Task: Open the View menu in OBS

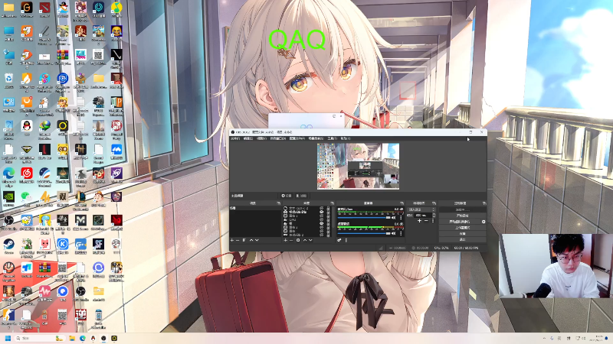Action: [261, 138]
